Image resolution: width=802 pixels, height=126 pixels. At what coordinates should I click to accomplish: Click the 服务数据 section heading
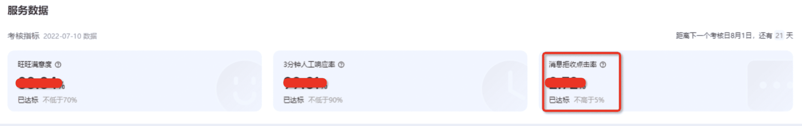28,11
